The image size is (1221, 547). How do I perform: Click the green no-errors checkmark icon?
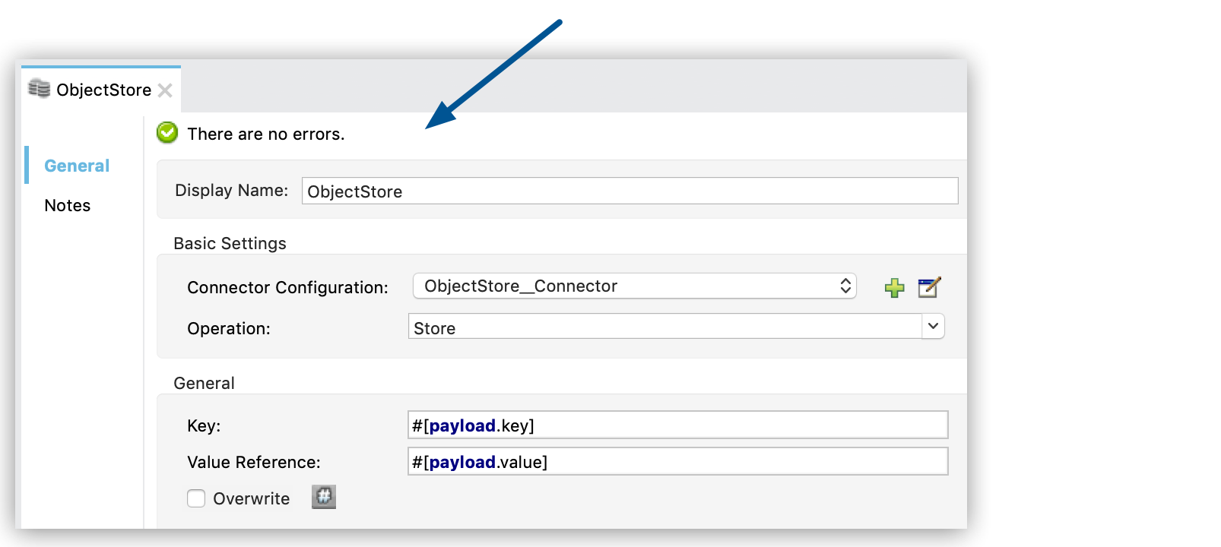click(167, 133)
